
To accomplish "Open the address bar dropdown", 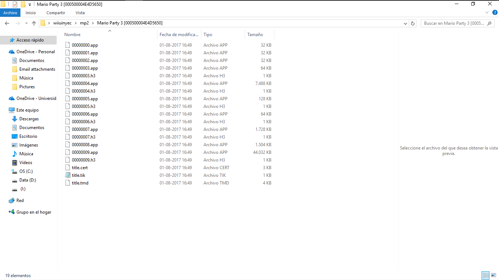I will 405,23.
